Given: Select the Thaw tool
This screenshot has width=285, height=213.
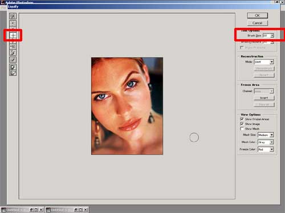Looking at the screenshot, I should click(13, 73).
